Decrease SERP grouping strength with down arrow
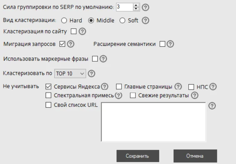 pyautogui.click(x=136, y=9)
